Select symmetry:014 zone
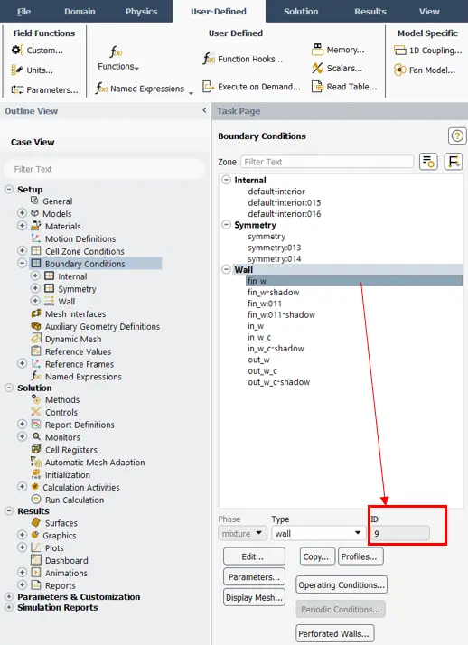Viewport: 468px width, 645px height. [275, 258]
